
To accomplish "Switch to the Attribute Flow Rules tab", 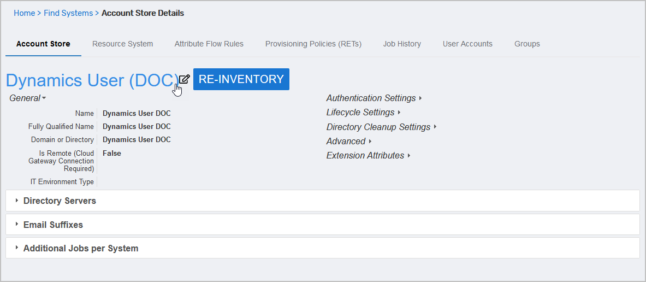I will (x=209, y=44).
